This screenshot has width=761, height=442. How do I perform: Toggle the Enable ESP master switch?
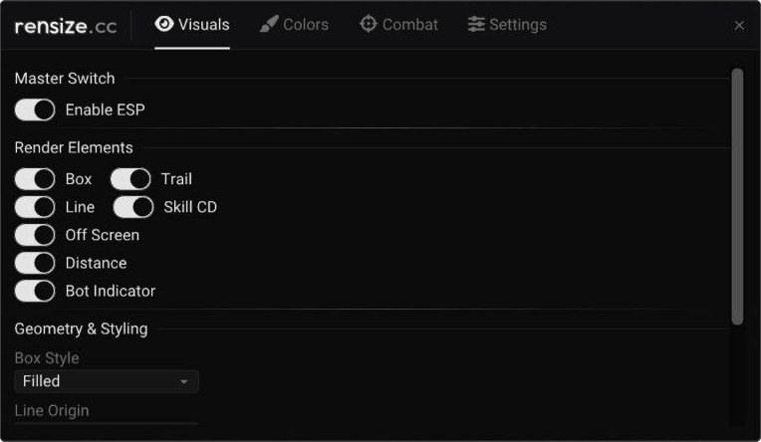(35, 110)
